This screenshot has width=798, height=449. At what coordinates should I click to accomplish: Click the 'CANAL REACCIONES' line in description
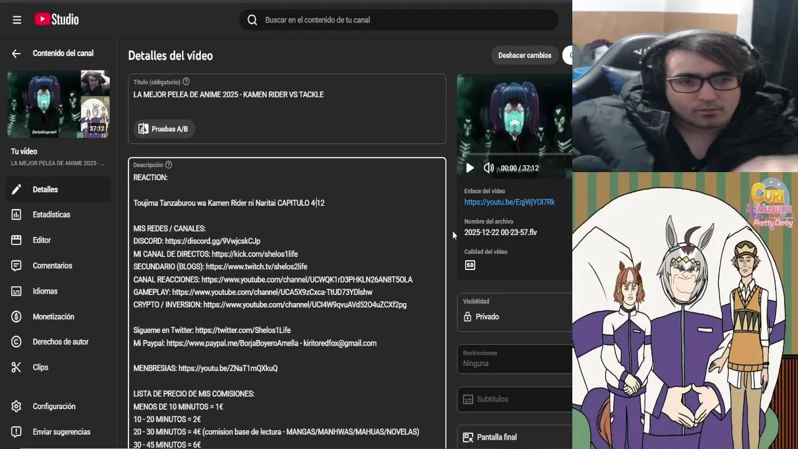click(273, 280)
